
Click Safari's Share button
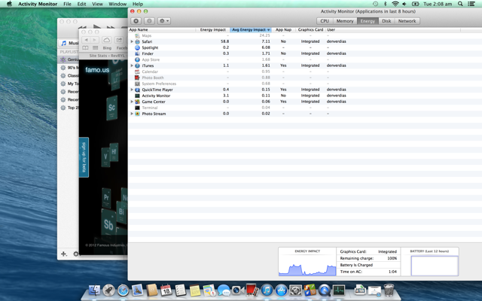click(x=119, y=40)
